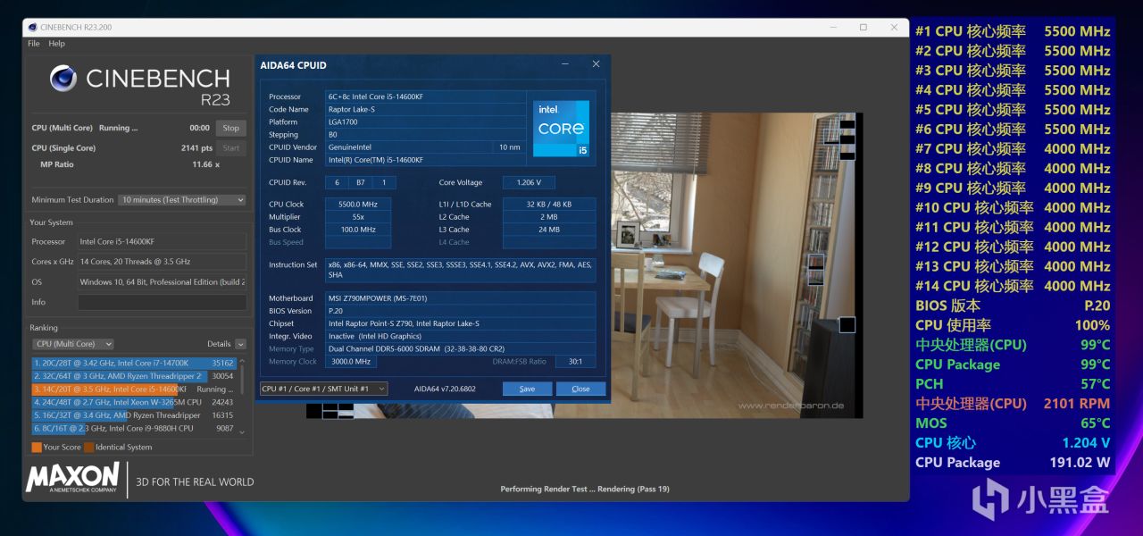Image resolution: width=1143 pixels, height=536 pixels.
Task: Click the Core Voltage value 1.206 V
Action: coord(529,182)
